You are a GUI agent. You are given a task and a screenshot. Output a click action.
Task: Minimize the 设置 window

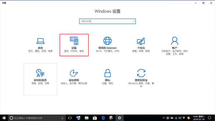click(x=196, y=3)
